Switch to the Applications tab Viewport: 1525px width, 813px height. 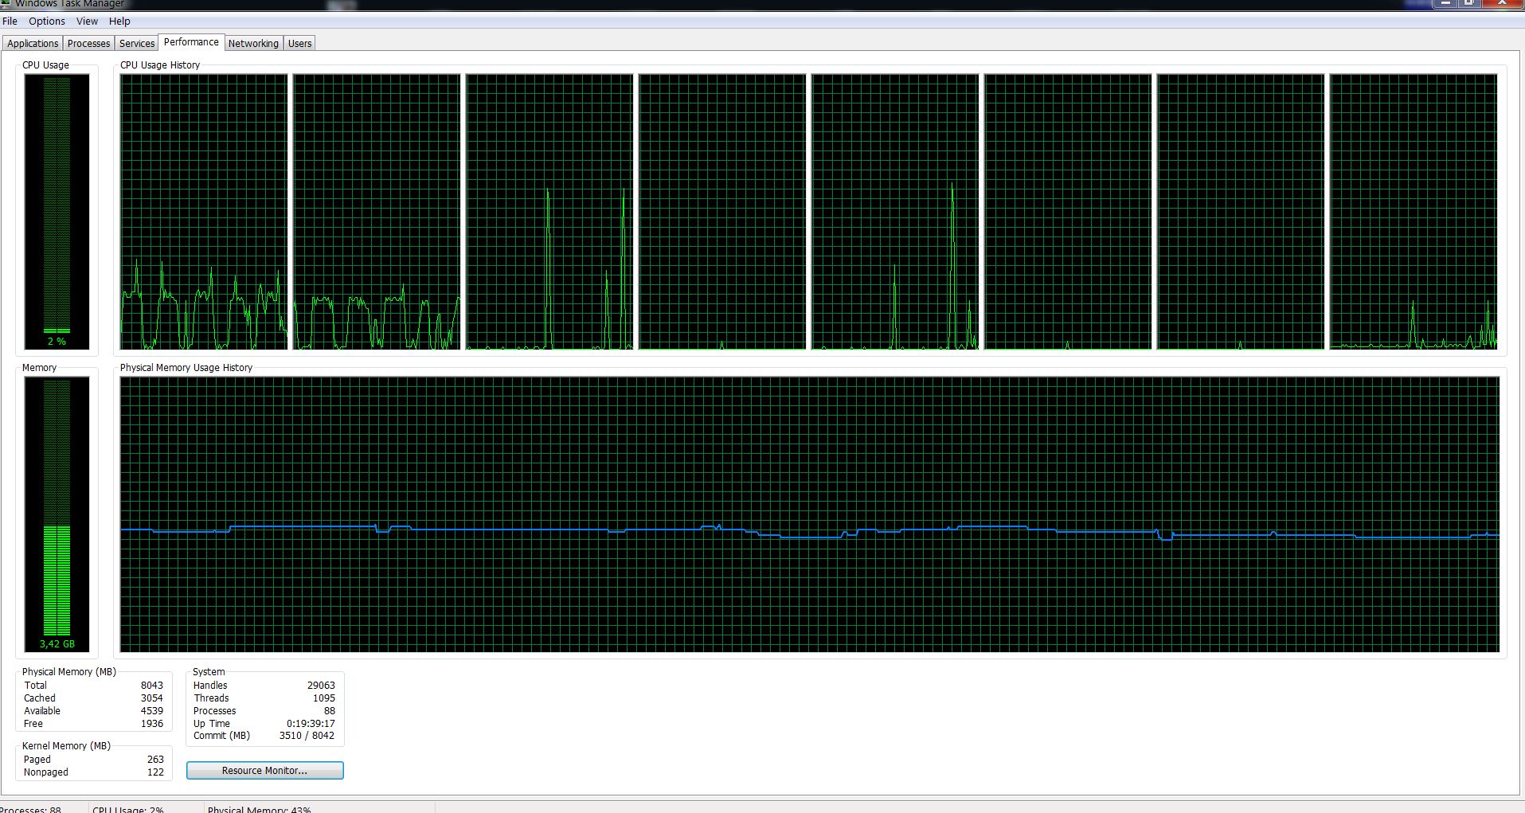33,44
